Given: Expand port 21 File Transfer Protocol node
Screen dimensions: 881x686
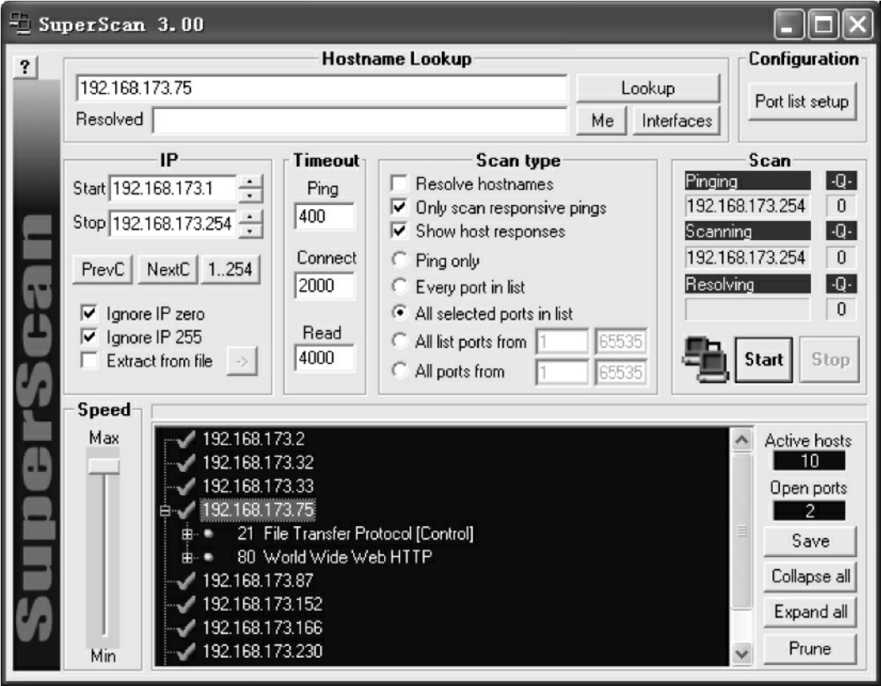Looking at the screenshot, I should [189, 535].
